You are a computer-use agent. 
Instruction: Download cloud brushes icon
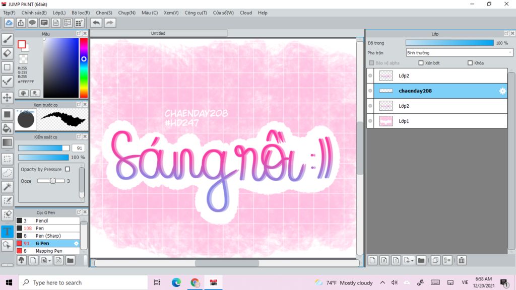(x=21, y=260)
